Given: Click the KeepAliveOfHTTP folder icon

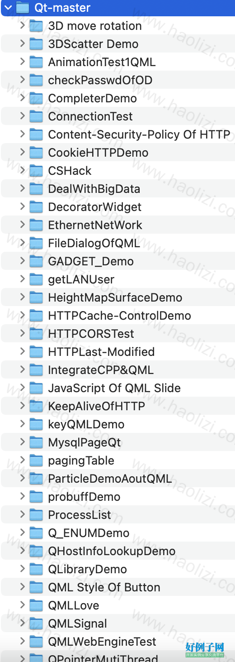Looking at the screenshot, I should pyautogui.click(x=36, y=406).
